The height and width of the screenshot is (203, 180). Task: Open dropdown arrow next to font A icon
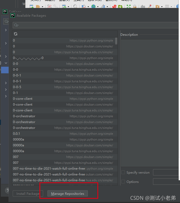point(107,7)
